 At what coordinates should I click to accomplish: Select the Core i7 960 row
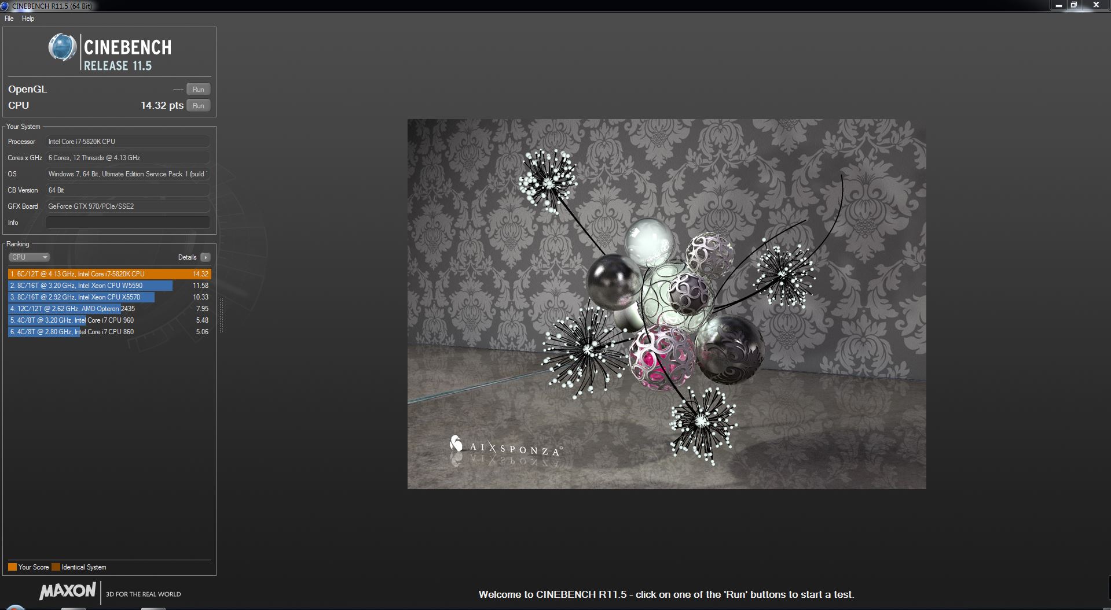point(109,320)
